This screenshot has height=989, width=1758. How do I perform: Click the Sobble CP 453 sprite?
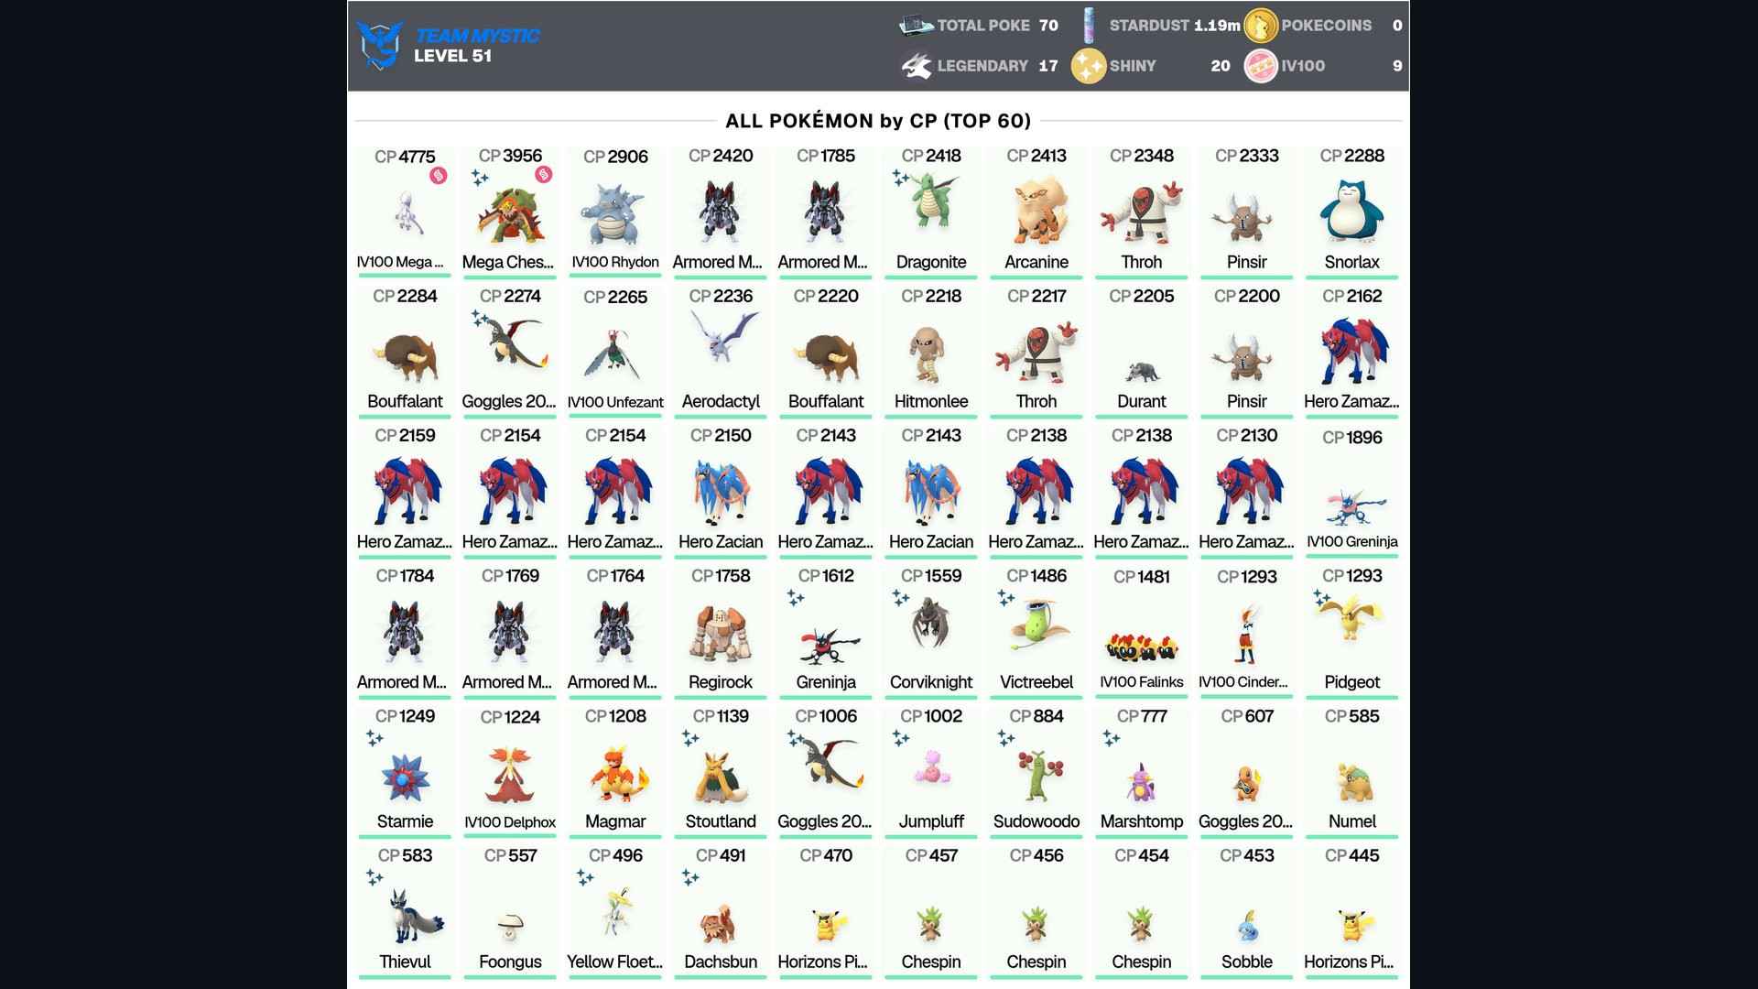click(1247, 925)
